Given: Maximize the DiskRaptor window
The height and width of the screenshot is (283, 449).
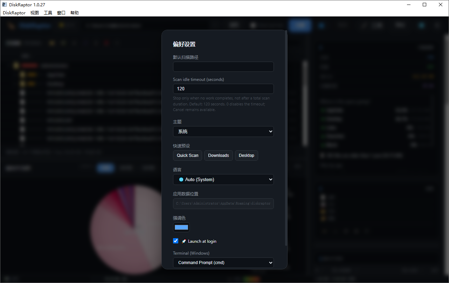Looking at the screenshot, I should pos(424,5).
